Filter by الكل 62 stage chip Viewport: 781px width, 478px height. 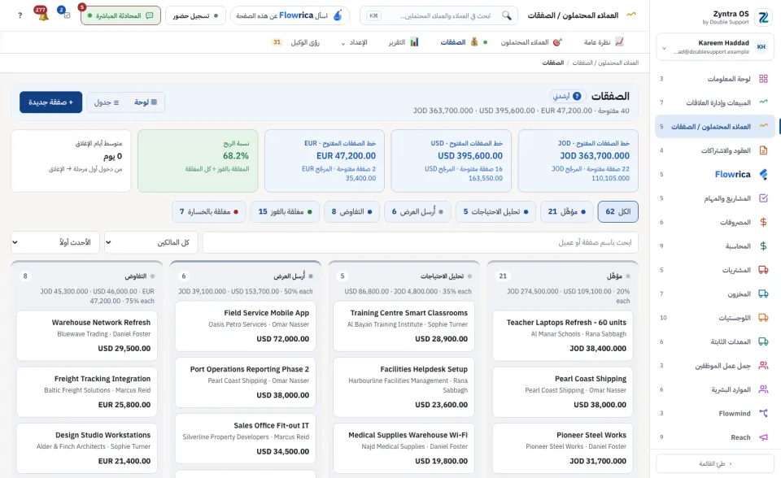(x=617, y=211)
